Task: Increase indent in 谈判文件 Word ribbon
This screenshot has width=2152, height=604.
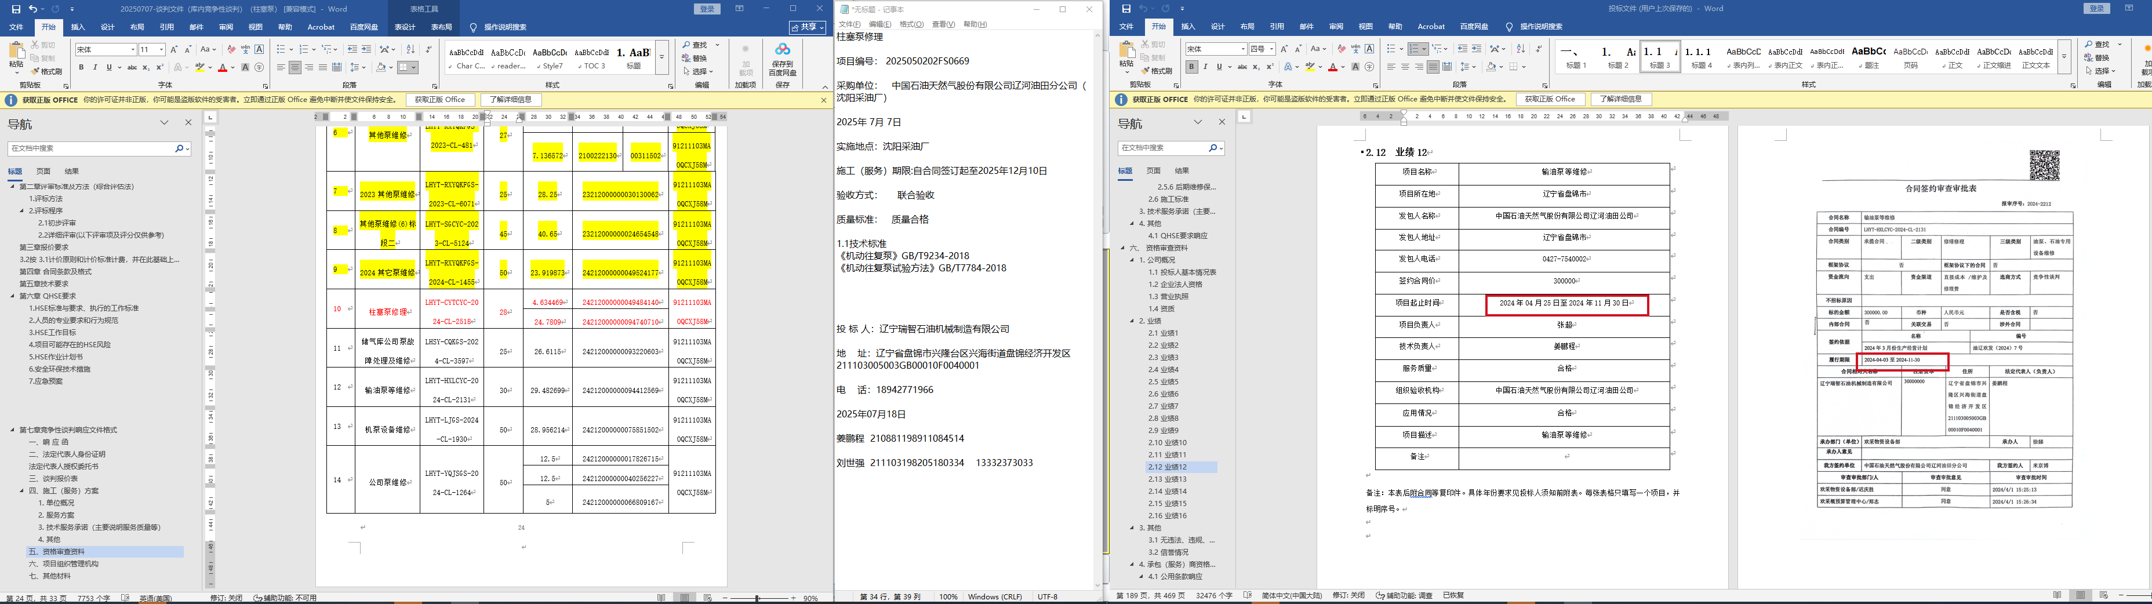Action: [x=366, y=49]
